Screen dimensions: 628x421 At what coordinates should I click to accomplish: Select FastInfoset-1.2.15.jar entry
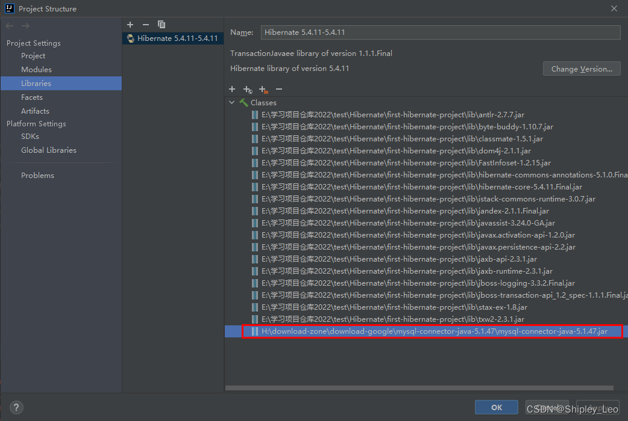point(406,163)
